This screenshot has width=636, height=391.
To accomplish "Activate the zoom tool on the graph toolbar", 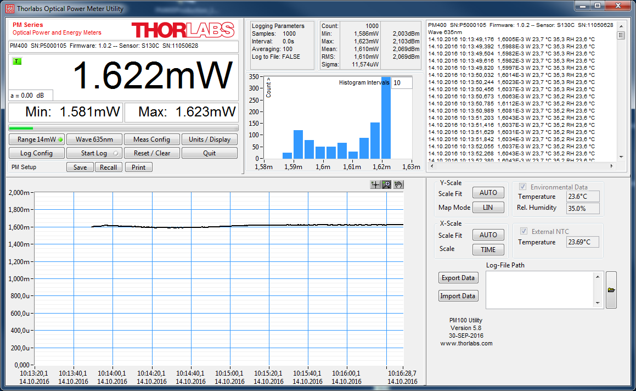I will 386,183.
